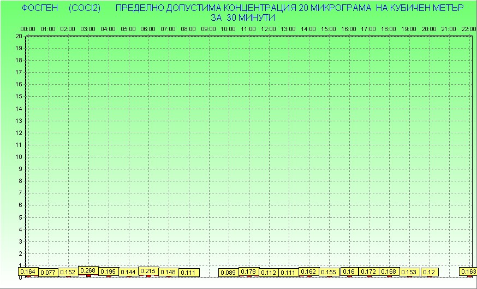
Task: Click the 0.112 value label
Action: click(269, 273)
